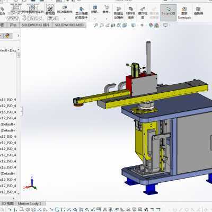Expand Move Component dropdown arrow
Image resolution: width=212 pixels, height=212 pixels.
pos(65,19)
